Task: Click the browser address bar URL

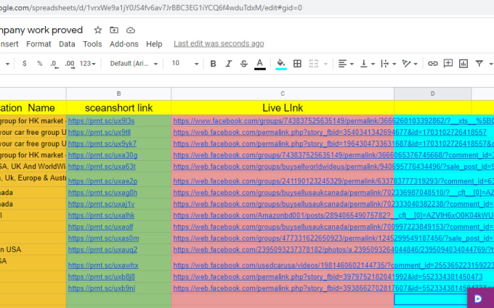Action: 151,7
